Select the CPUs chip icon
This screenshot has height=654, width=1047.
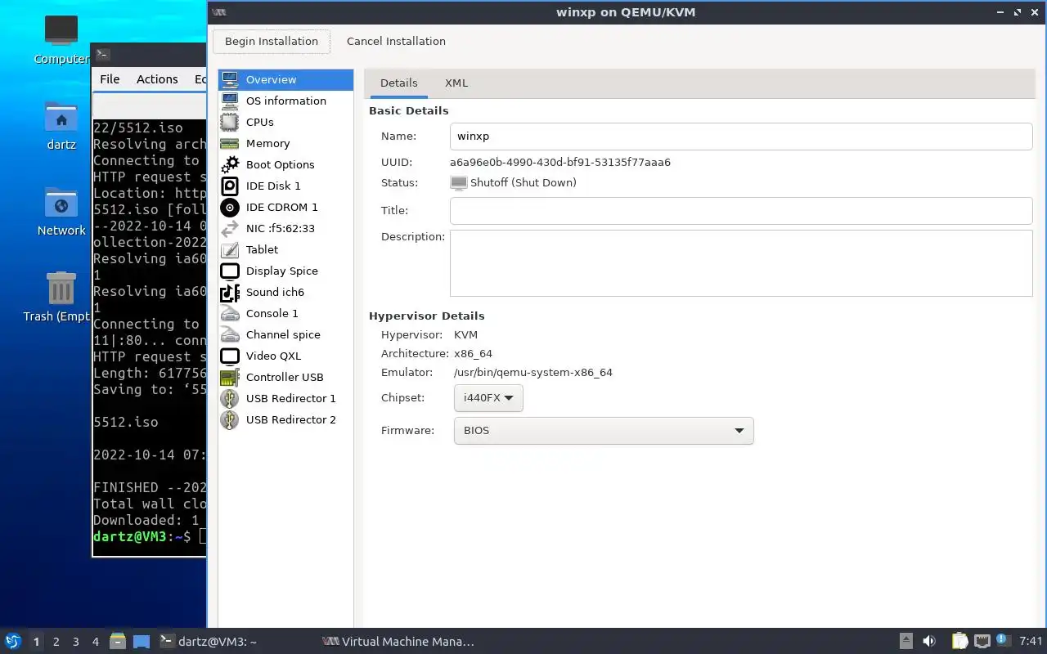230,122
